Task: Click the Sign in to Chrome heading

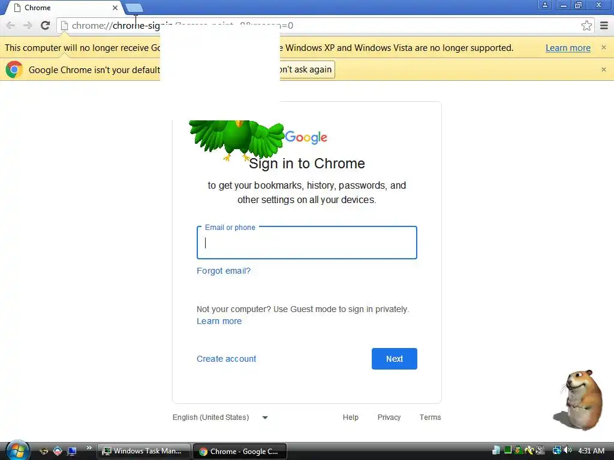Action: point(306,164)
